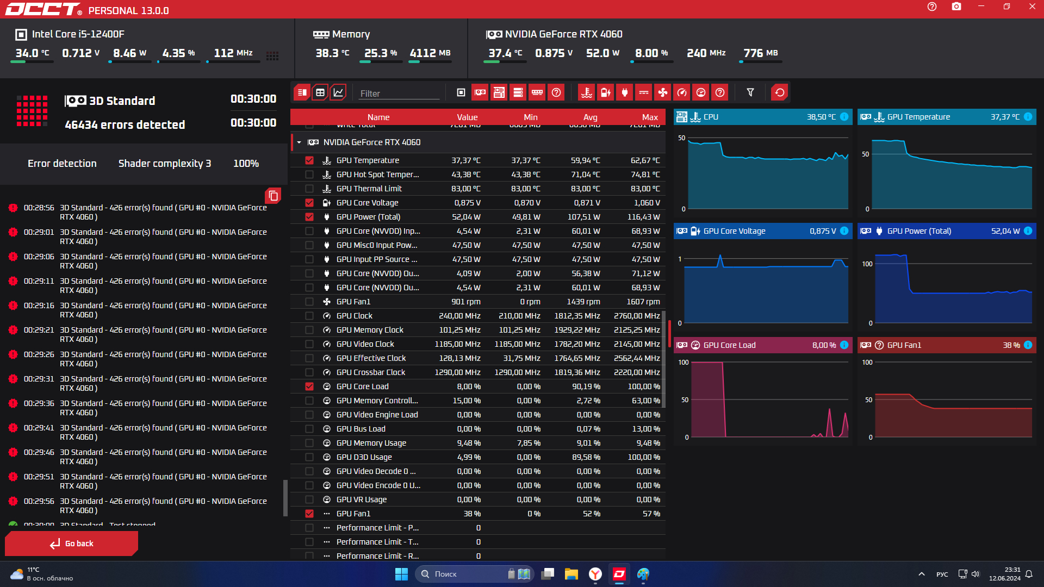Click the reset sensor statistics icon

[780, 92]
